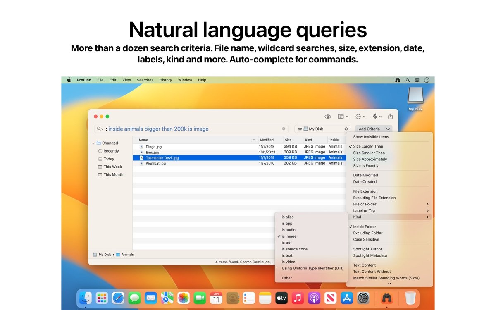
Task: Choose 'is pdf' from the Kind submenu
Action: [287, 243]
